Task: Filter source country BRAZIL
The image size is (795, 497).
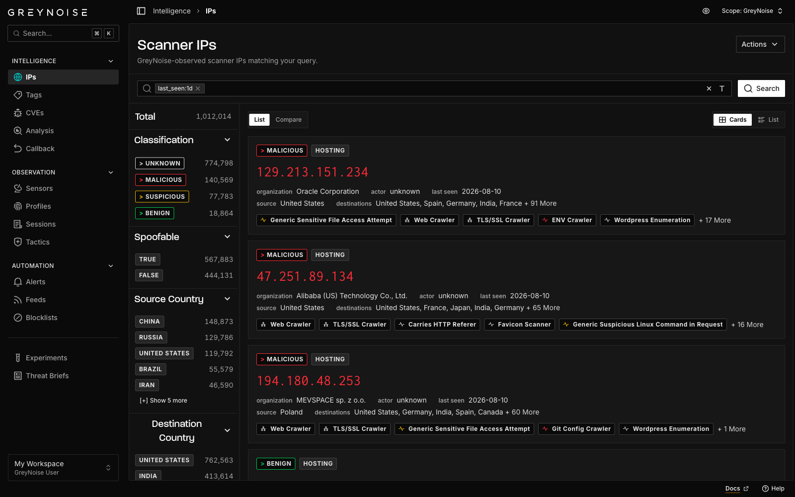Action: point(151,369)
